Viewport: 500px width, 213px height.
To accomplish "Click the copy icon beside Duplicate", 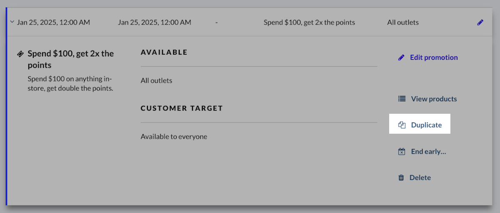I will click(x=402, y=125).
